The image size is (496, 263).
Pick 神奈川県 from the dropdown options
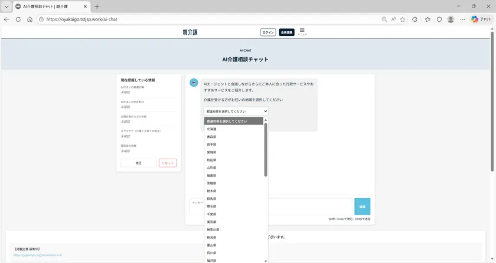click(213, 229)
